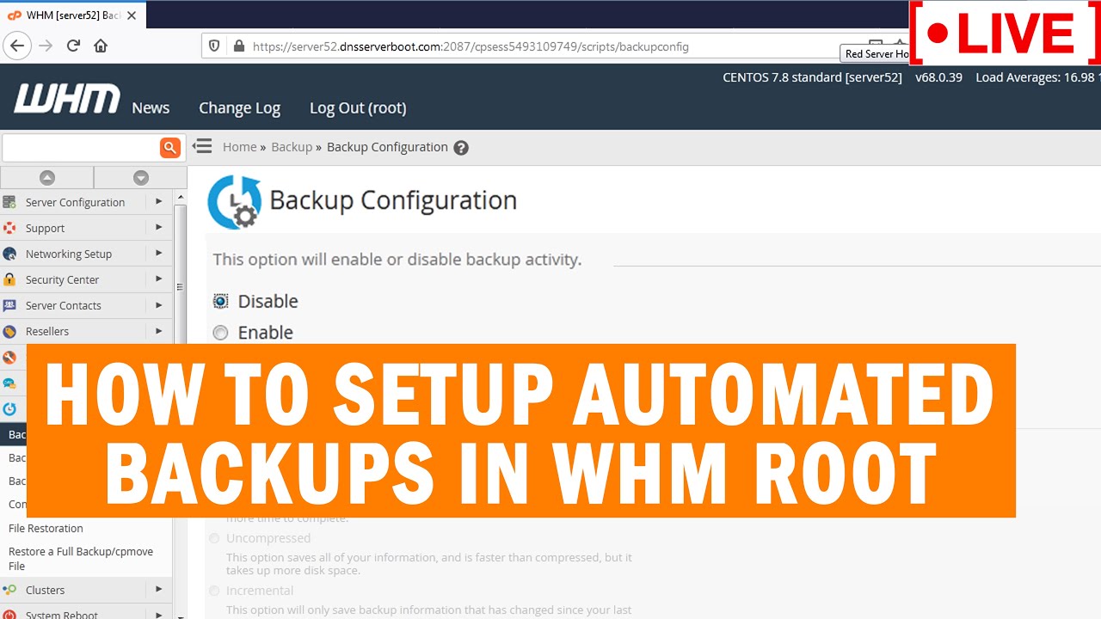Expand Networking Setup submenu arrow
1101x619 pixels.
tap(158, 253)
